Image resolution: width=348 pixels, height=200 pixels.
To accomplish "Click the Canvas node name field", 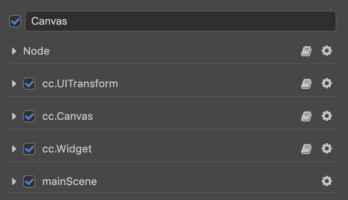I will pyautogui.click(x=181, y=21).
